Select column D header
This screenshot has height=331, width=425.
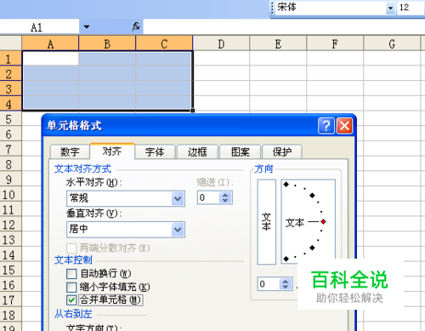pyautogui.click(x=221, y=43)
